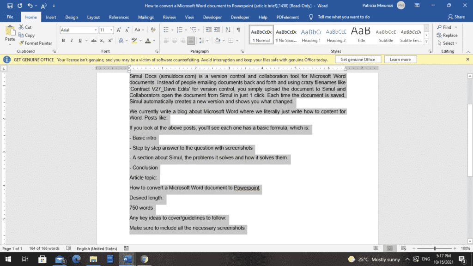Open the Line Spacing dropdown
The height and width of the screenshot is (266, 473).
(204, 41)
